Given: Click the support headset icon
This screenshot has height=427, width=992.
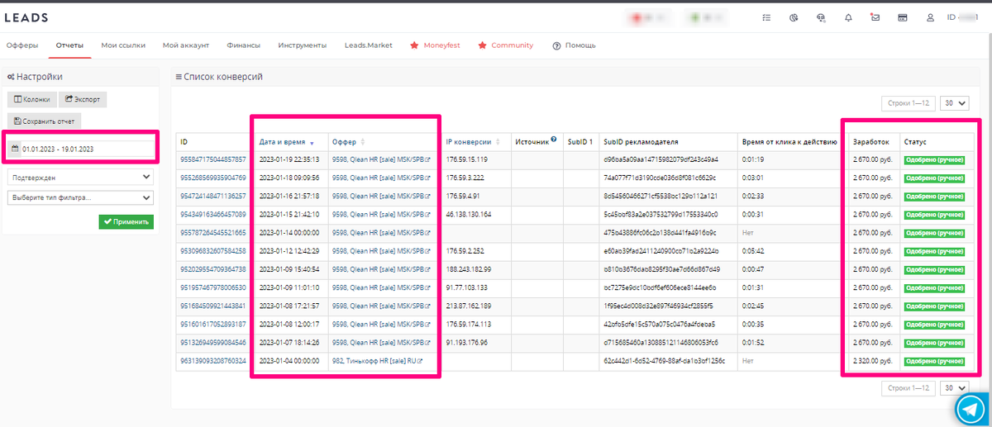Looking at the screenshot, I should 821,17.
